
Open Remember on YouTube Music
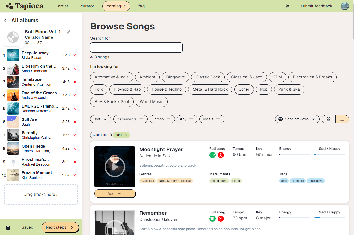coord(221,219)
